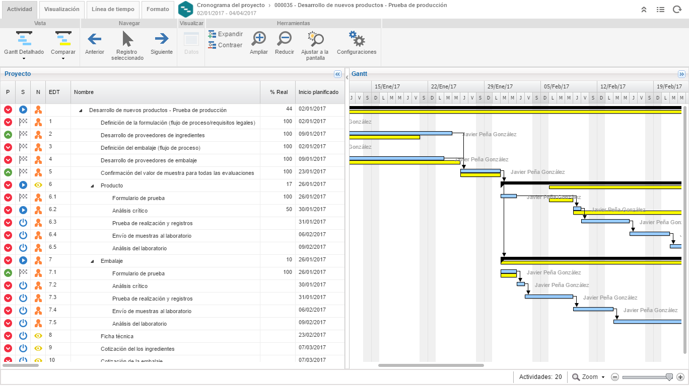Sort by the EDT column header
Viewport: 689px width, 386px height.
point(58,92)
